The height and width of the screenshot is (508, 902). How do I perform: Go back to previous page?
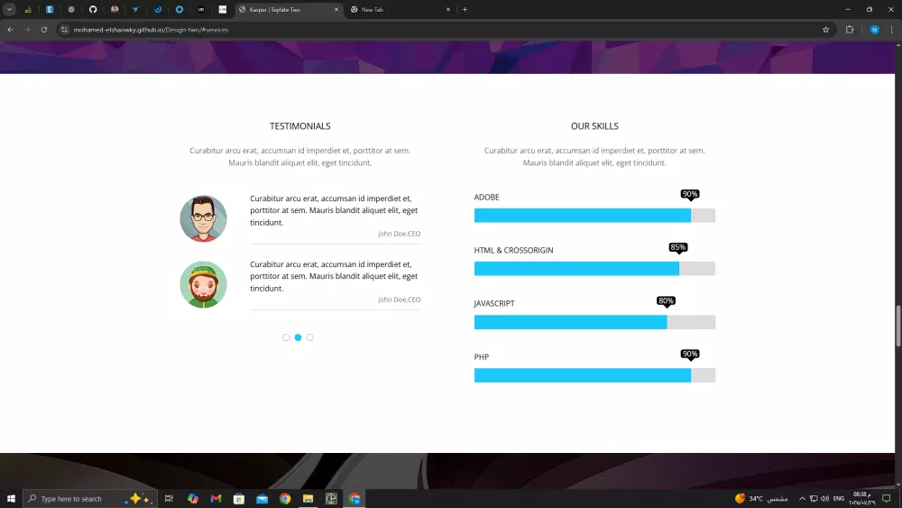[10, 30]
